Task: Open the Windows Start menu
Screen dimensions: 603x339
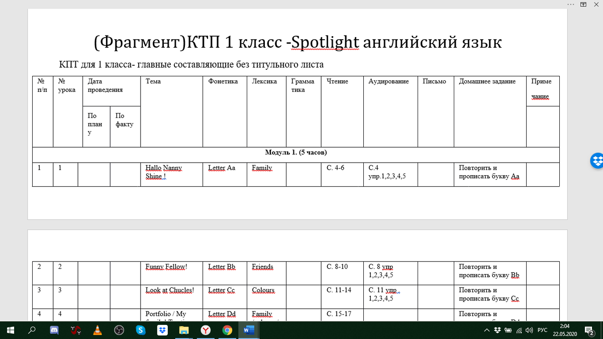Action: (x=10, y=330)
